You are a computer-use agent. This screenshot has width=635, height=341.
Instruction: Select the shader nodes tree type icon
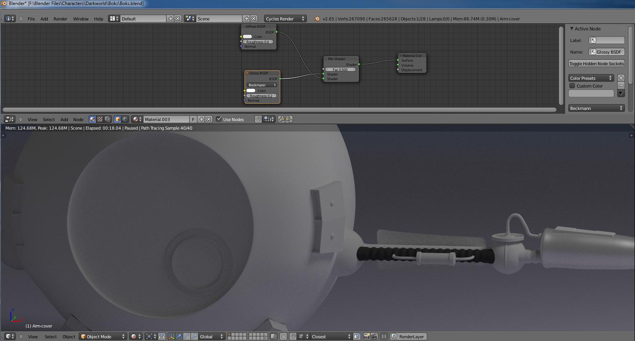(x=92, y=120)
